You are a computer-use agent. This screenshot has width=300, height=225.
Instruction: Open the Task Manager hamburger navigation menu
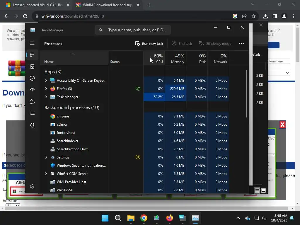(x=32, y=43)
